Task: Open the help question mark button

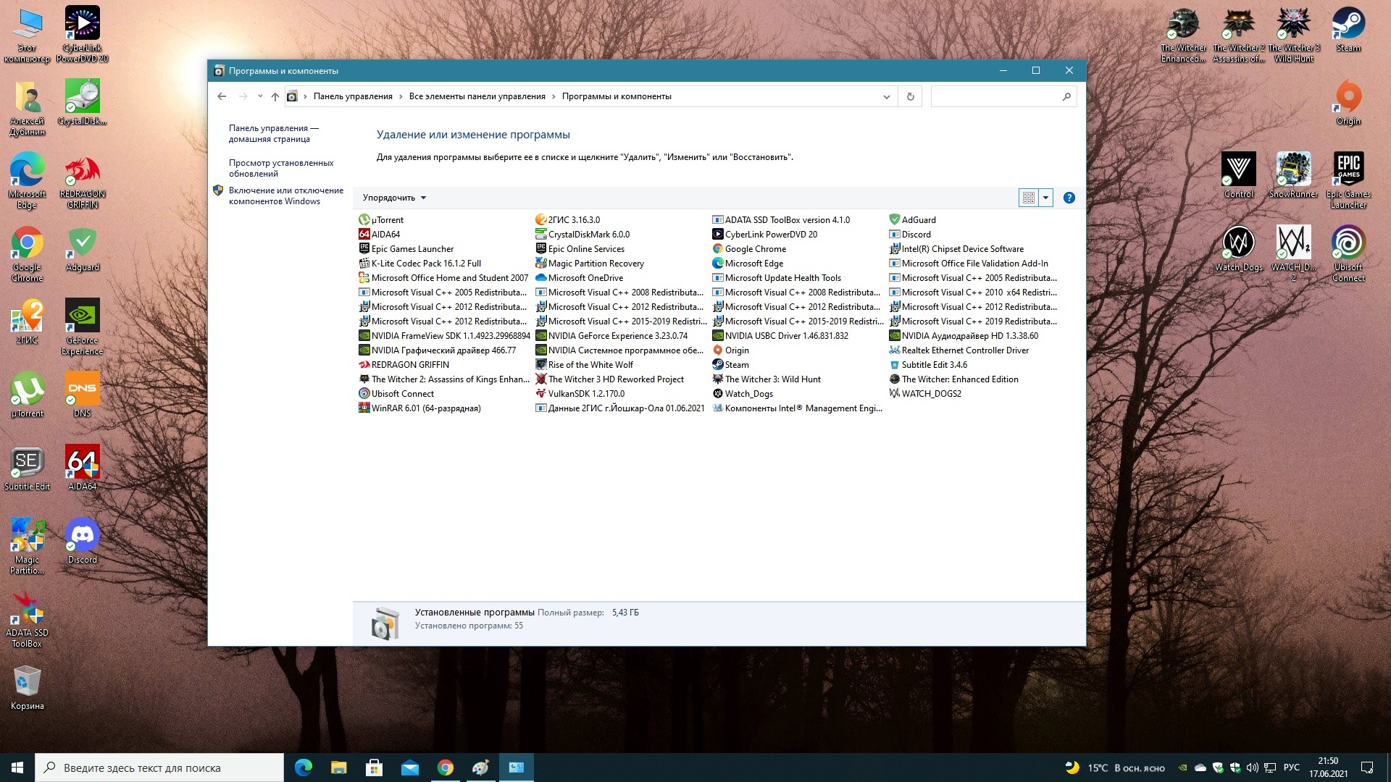Action: 1069,198
